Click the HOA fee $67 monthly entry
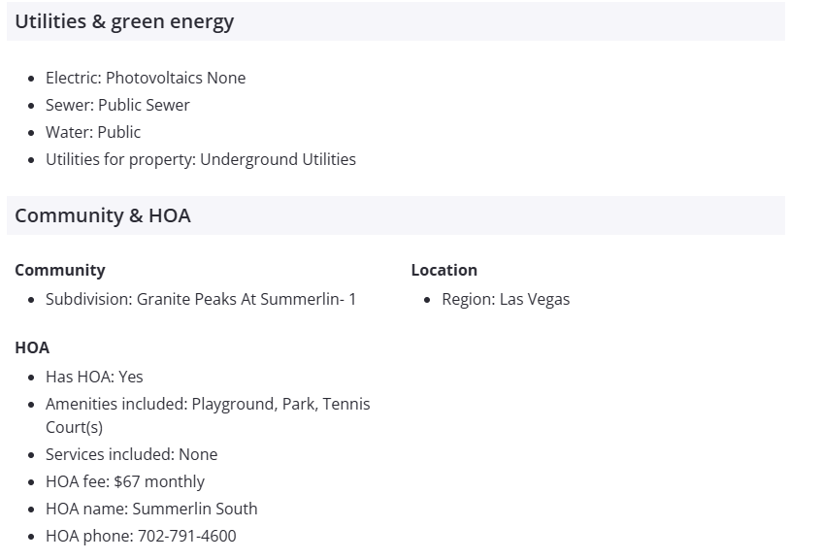This screenshot has height=560, width=821. click(125, 481)
